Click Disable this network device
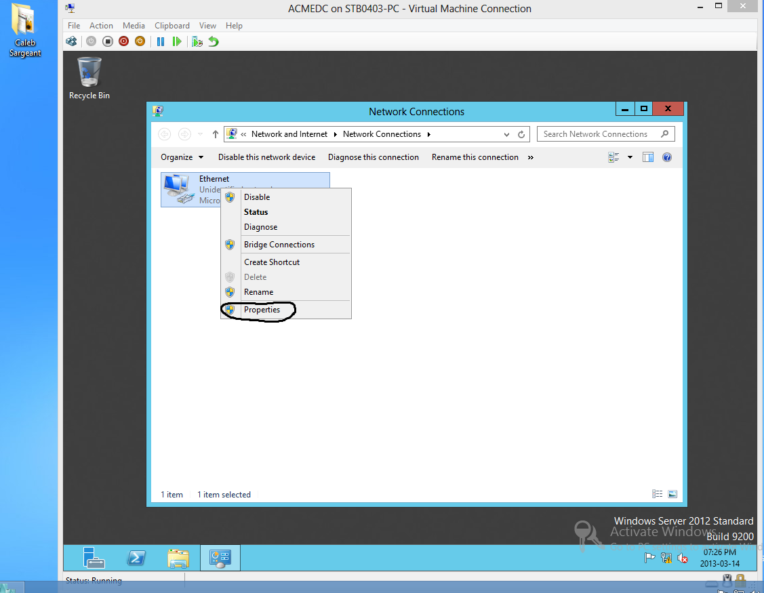The width and height of the screenshot is (764, 593). click(x=266, y=157)
